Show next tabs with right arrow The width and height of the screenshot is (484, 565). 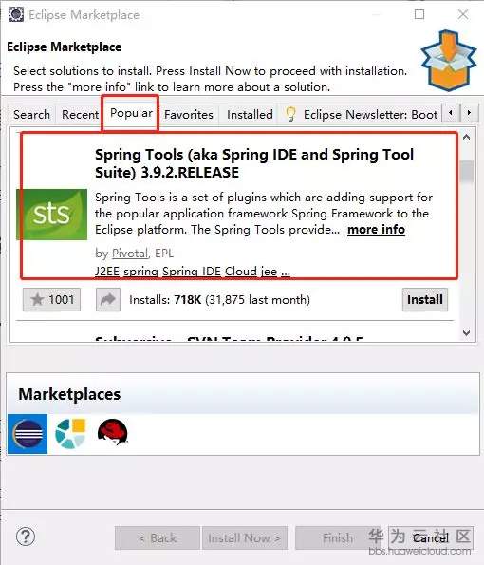[x=469, y=113]
